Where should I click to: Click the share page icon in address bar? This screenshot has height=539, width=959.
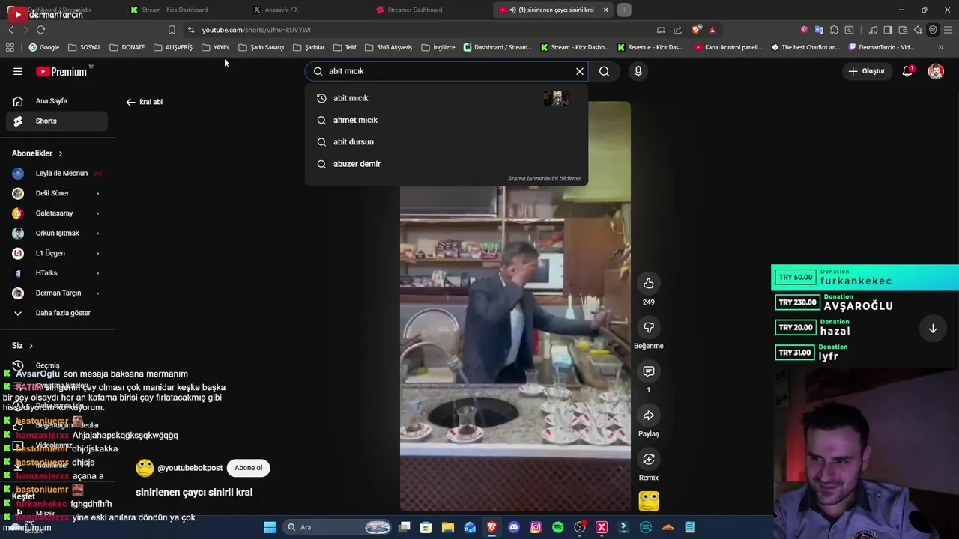click(678, 30)
